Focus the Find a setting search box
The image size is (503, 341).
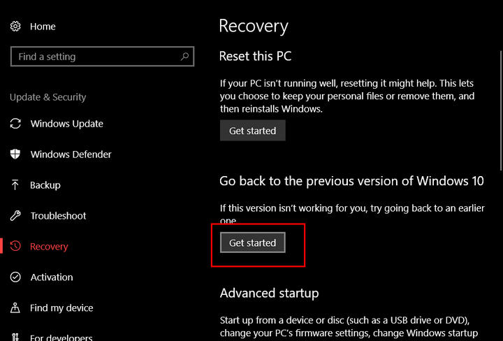tap(102, 57)
